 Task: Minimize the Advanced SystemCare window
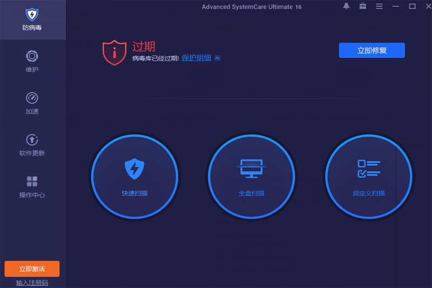point(396,6)
